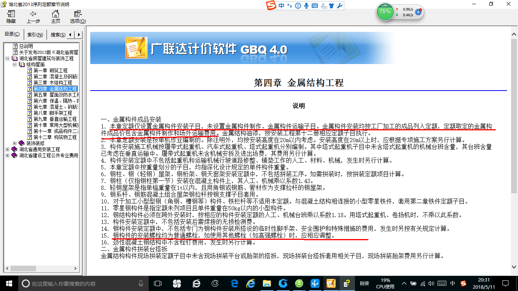This screenshot has width=518, height=291.
Task: Open the green 360 browser on taskbar
Action: (x=299, y=283)
